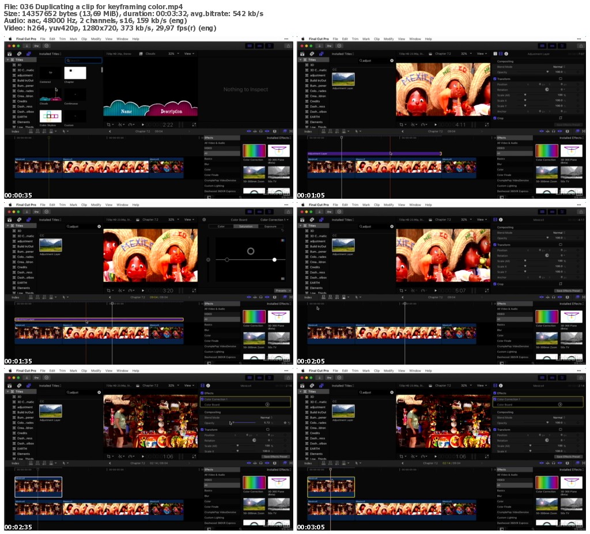
Task: Click the append-clip edit icon in 00:01:35 frame
Action: [x=45, y=297]
